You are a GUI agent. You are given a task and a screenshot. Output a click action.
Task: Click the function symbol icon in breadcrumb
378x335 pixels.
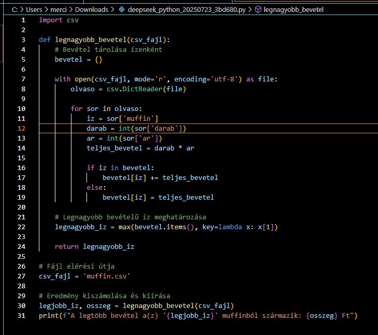click(258, 10)
